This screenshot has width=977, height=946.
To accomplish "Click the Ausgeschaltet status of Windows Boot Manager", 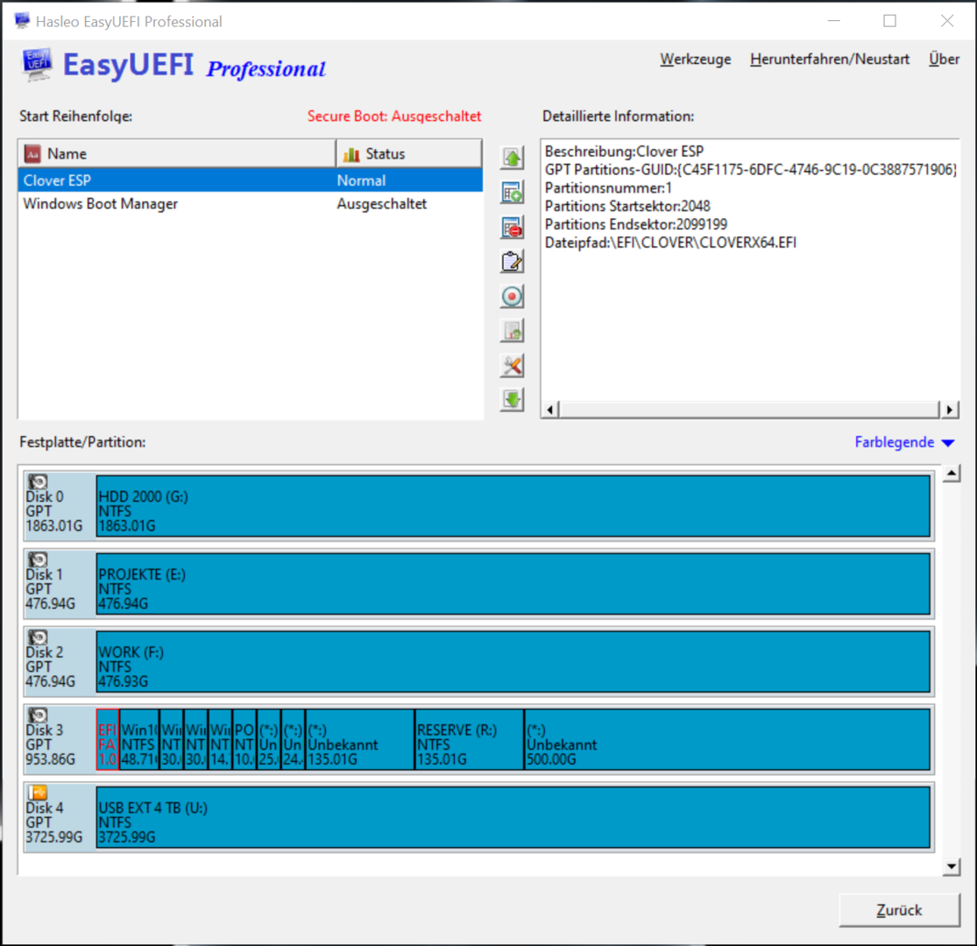I will click(x=381, y=203).
